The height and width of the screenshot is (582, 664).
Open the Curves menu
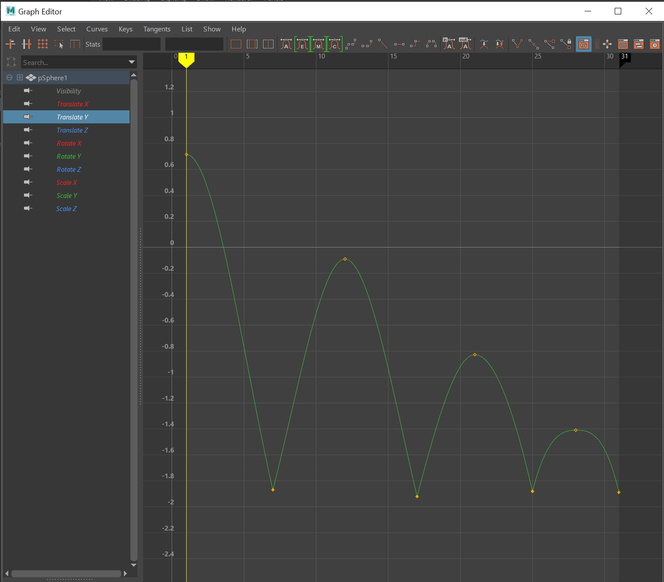coord(97,29)
